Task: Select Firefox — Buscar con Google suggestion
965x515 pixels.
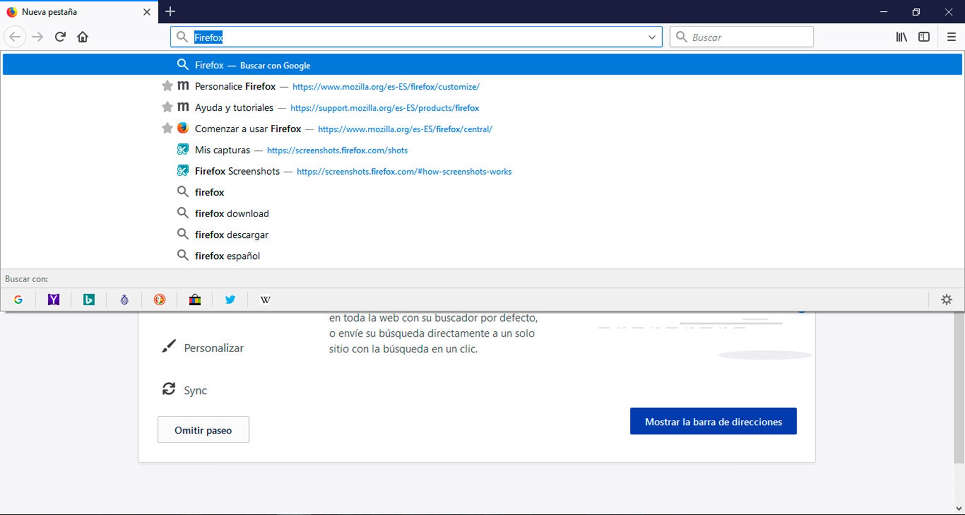Action: (x=482, y=65)
